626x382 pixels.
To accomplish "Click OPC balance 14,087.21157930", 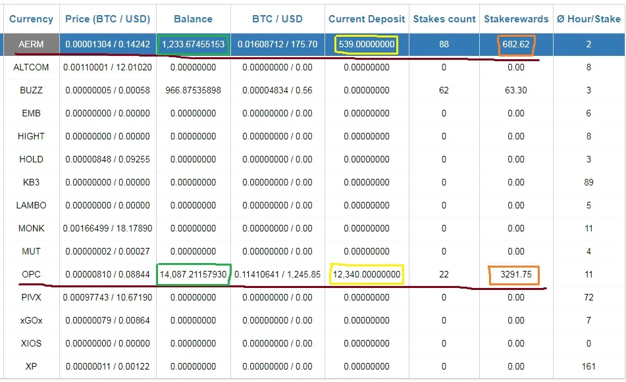I will point(194,274).
